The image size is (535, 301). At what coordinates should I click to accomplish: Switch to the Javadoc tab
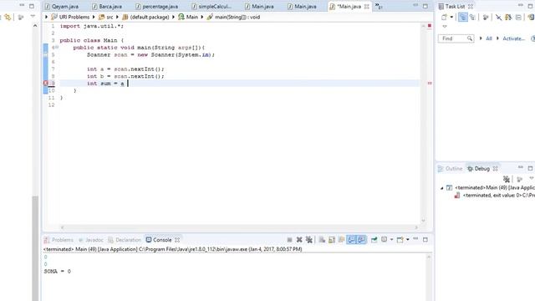pos(90,240)
